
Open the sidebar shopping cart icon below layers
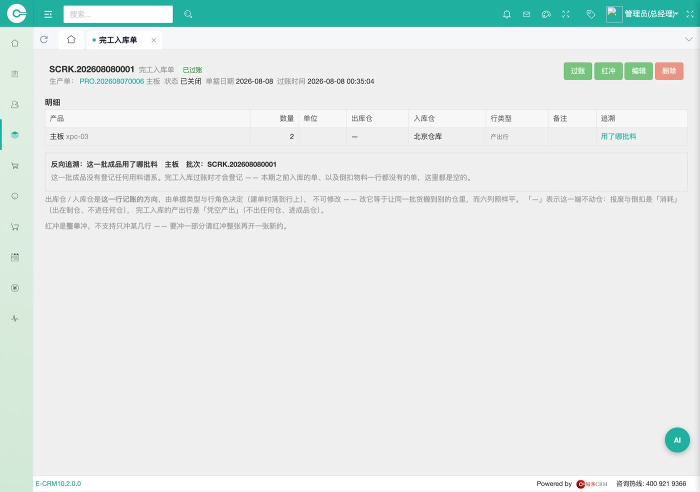click(x=15, y=165)
